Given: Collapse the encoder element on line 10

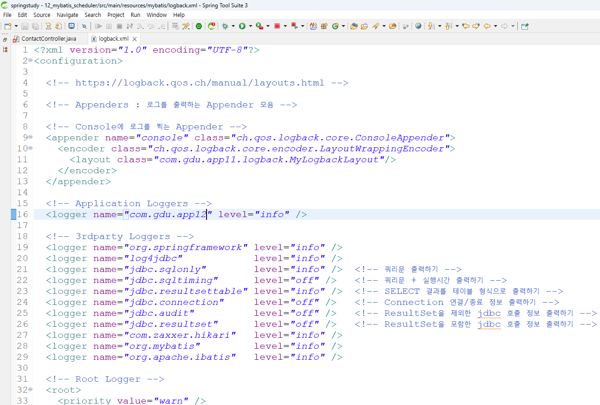Looking at the screenshot, I should (x=31, y=148).
